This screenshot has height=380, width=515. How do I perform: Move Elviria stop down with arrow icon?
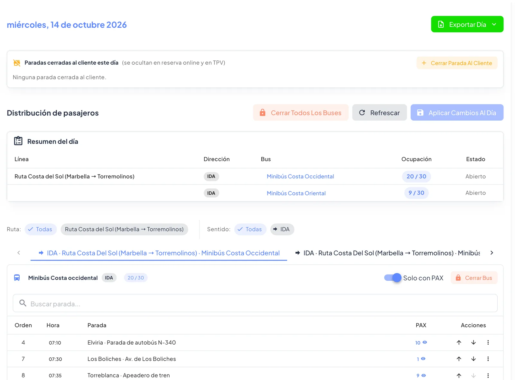pos(473,342)
